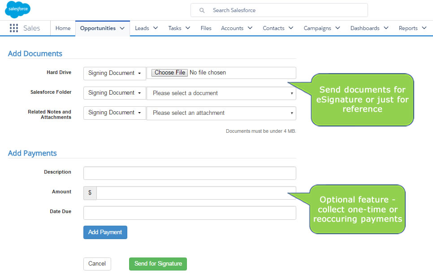This screenshot has height=275, width=433.
Task: Open the Contacts tab
Action: tap(273, 28)
